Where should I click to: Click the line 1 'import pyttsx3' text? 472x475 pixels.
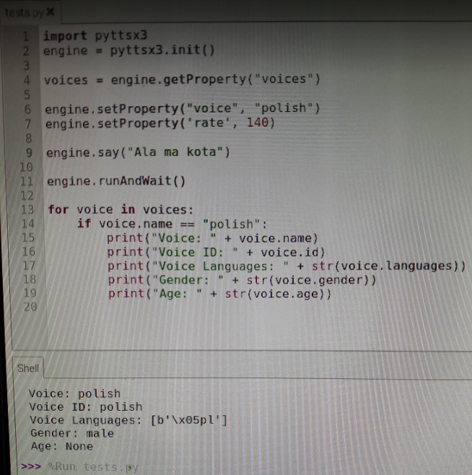coord(95,35)
